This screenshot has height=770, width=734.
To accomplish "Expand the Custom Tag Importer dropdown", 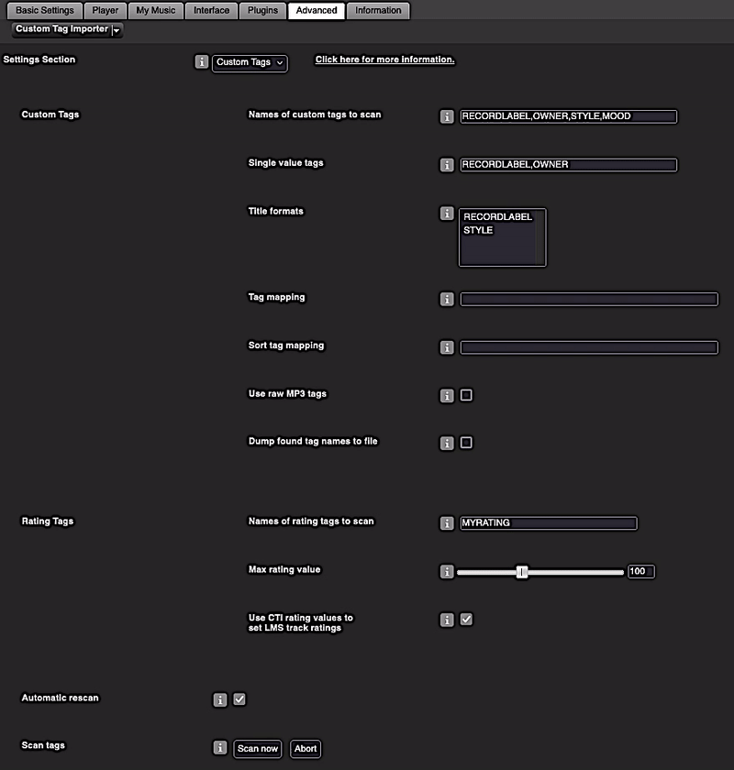I will pyautogui.click(x=67, y=29).
